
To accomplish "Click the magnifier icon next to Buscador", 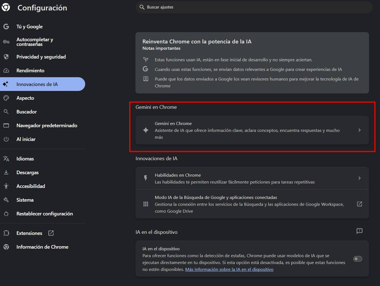I will [6, 112].
